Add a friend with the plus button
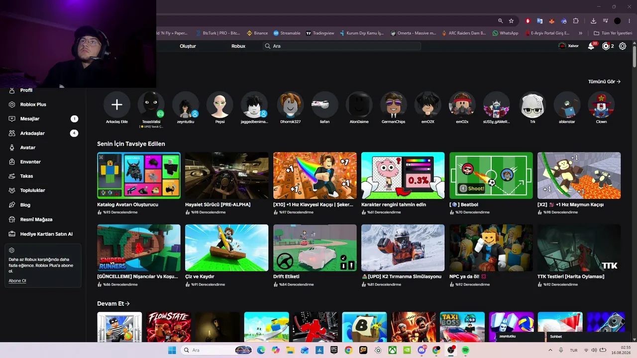637x358 pixels. (117, 104)
